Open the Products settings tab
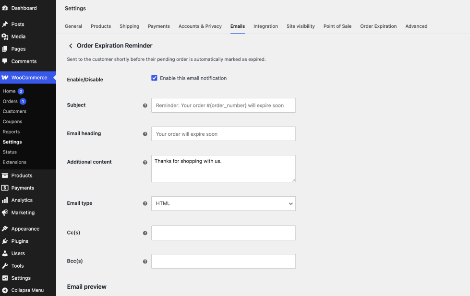 (x=101, y=26)
